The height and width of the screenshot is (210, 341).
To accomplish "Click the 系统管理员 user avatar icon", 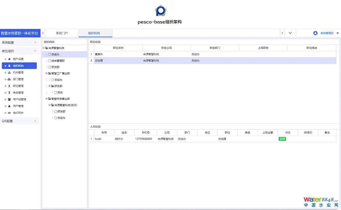I will click(315, 33).
